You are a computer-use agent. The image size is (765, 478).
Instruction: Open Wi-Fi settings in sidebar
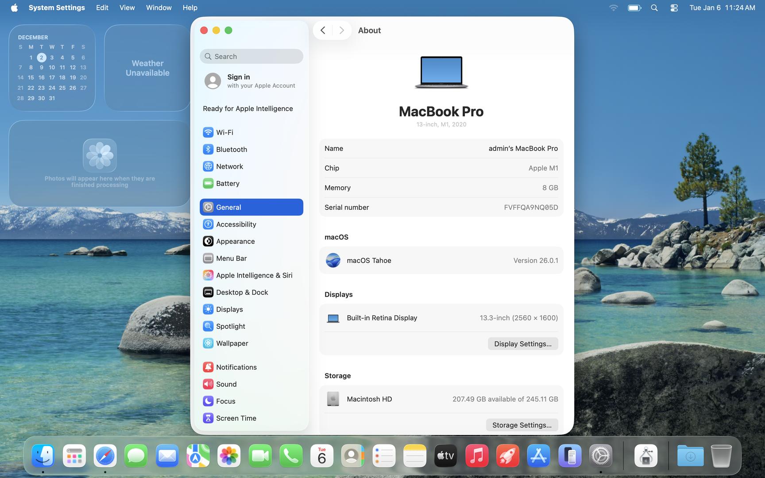[x=224, y=132]
